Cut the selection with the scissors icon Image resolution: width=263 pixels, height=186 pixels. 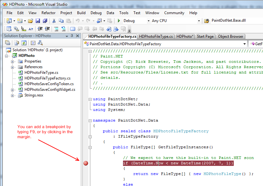pyautogui.click(x=54, y=21)
